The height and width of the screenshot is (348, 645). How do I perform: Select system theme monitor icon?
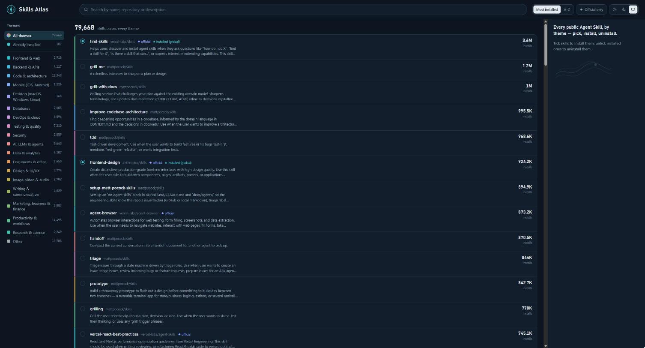[x=633, y=9]
